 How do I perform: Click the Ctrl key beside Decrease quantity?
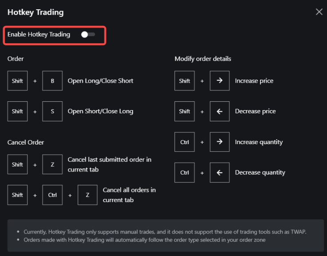click(x=185, y=172)
